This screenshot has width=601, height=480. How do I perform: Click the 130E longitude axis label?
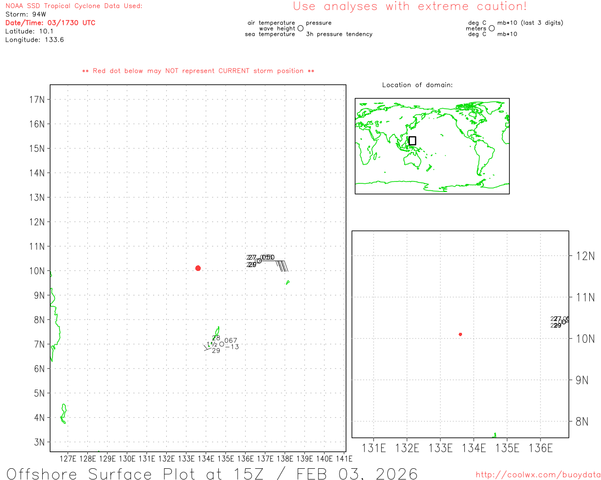click(x=127, y=458)
